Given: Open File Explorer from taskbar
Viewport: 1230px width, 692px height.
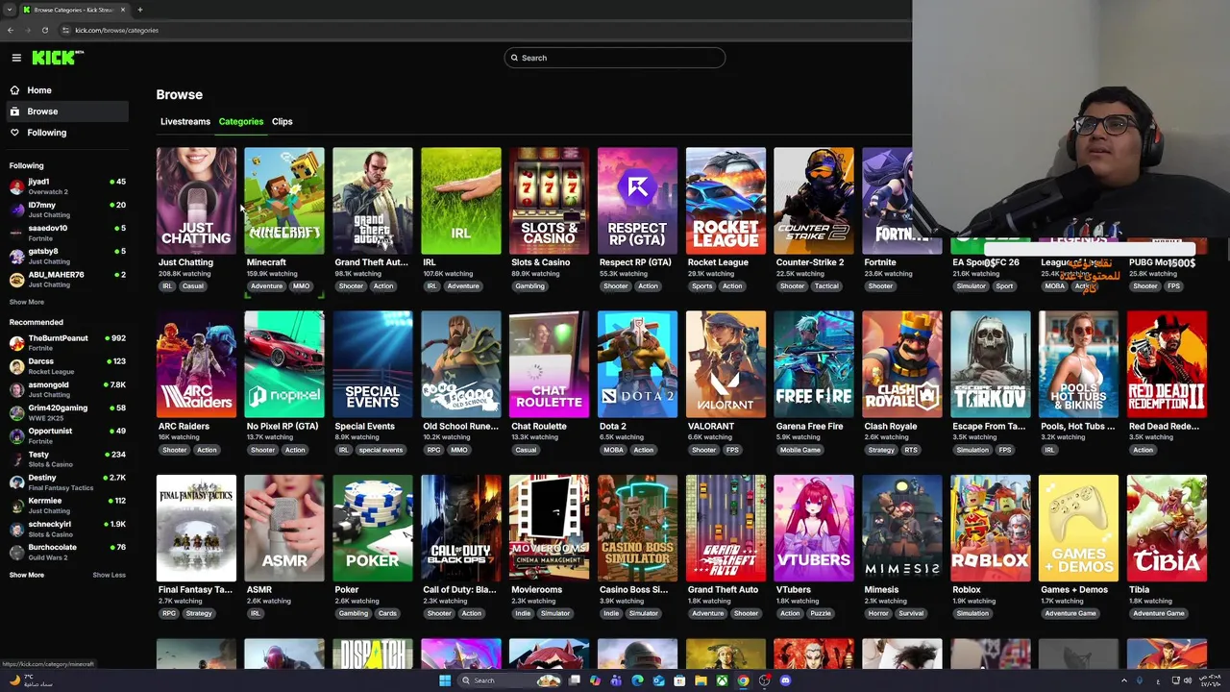Looking at the screenshot, I should 701,680.
